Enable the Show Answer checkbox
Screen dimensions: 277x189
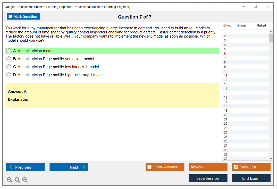coord(149,167)
